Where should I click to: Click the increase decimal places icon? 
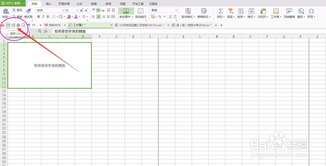170,17
